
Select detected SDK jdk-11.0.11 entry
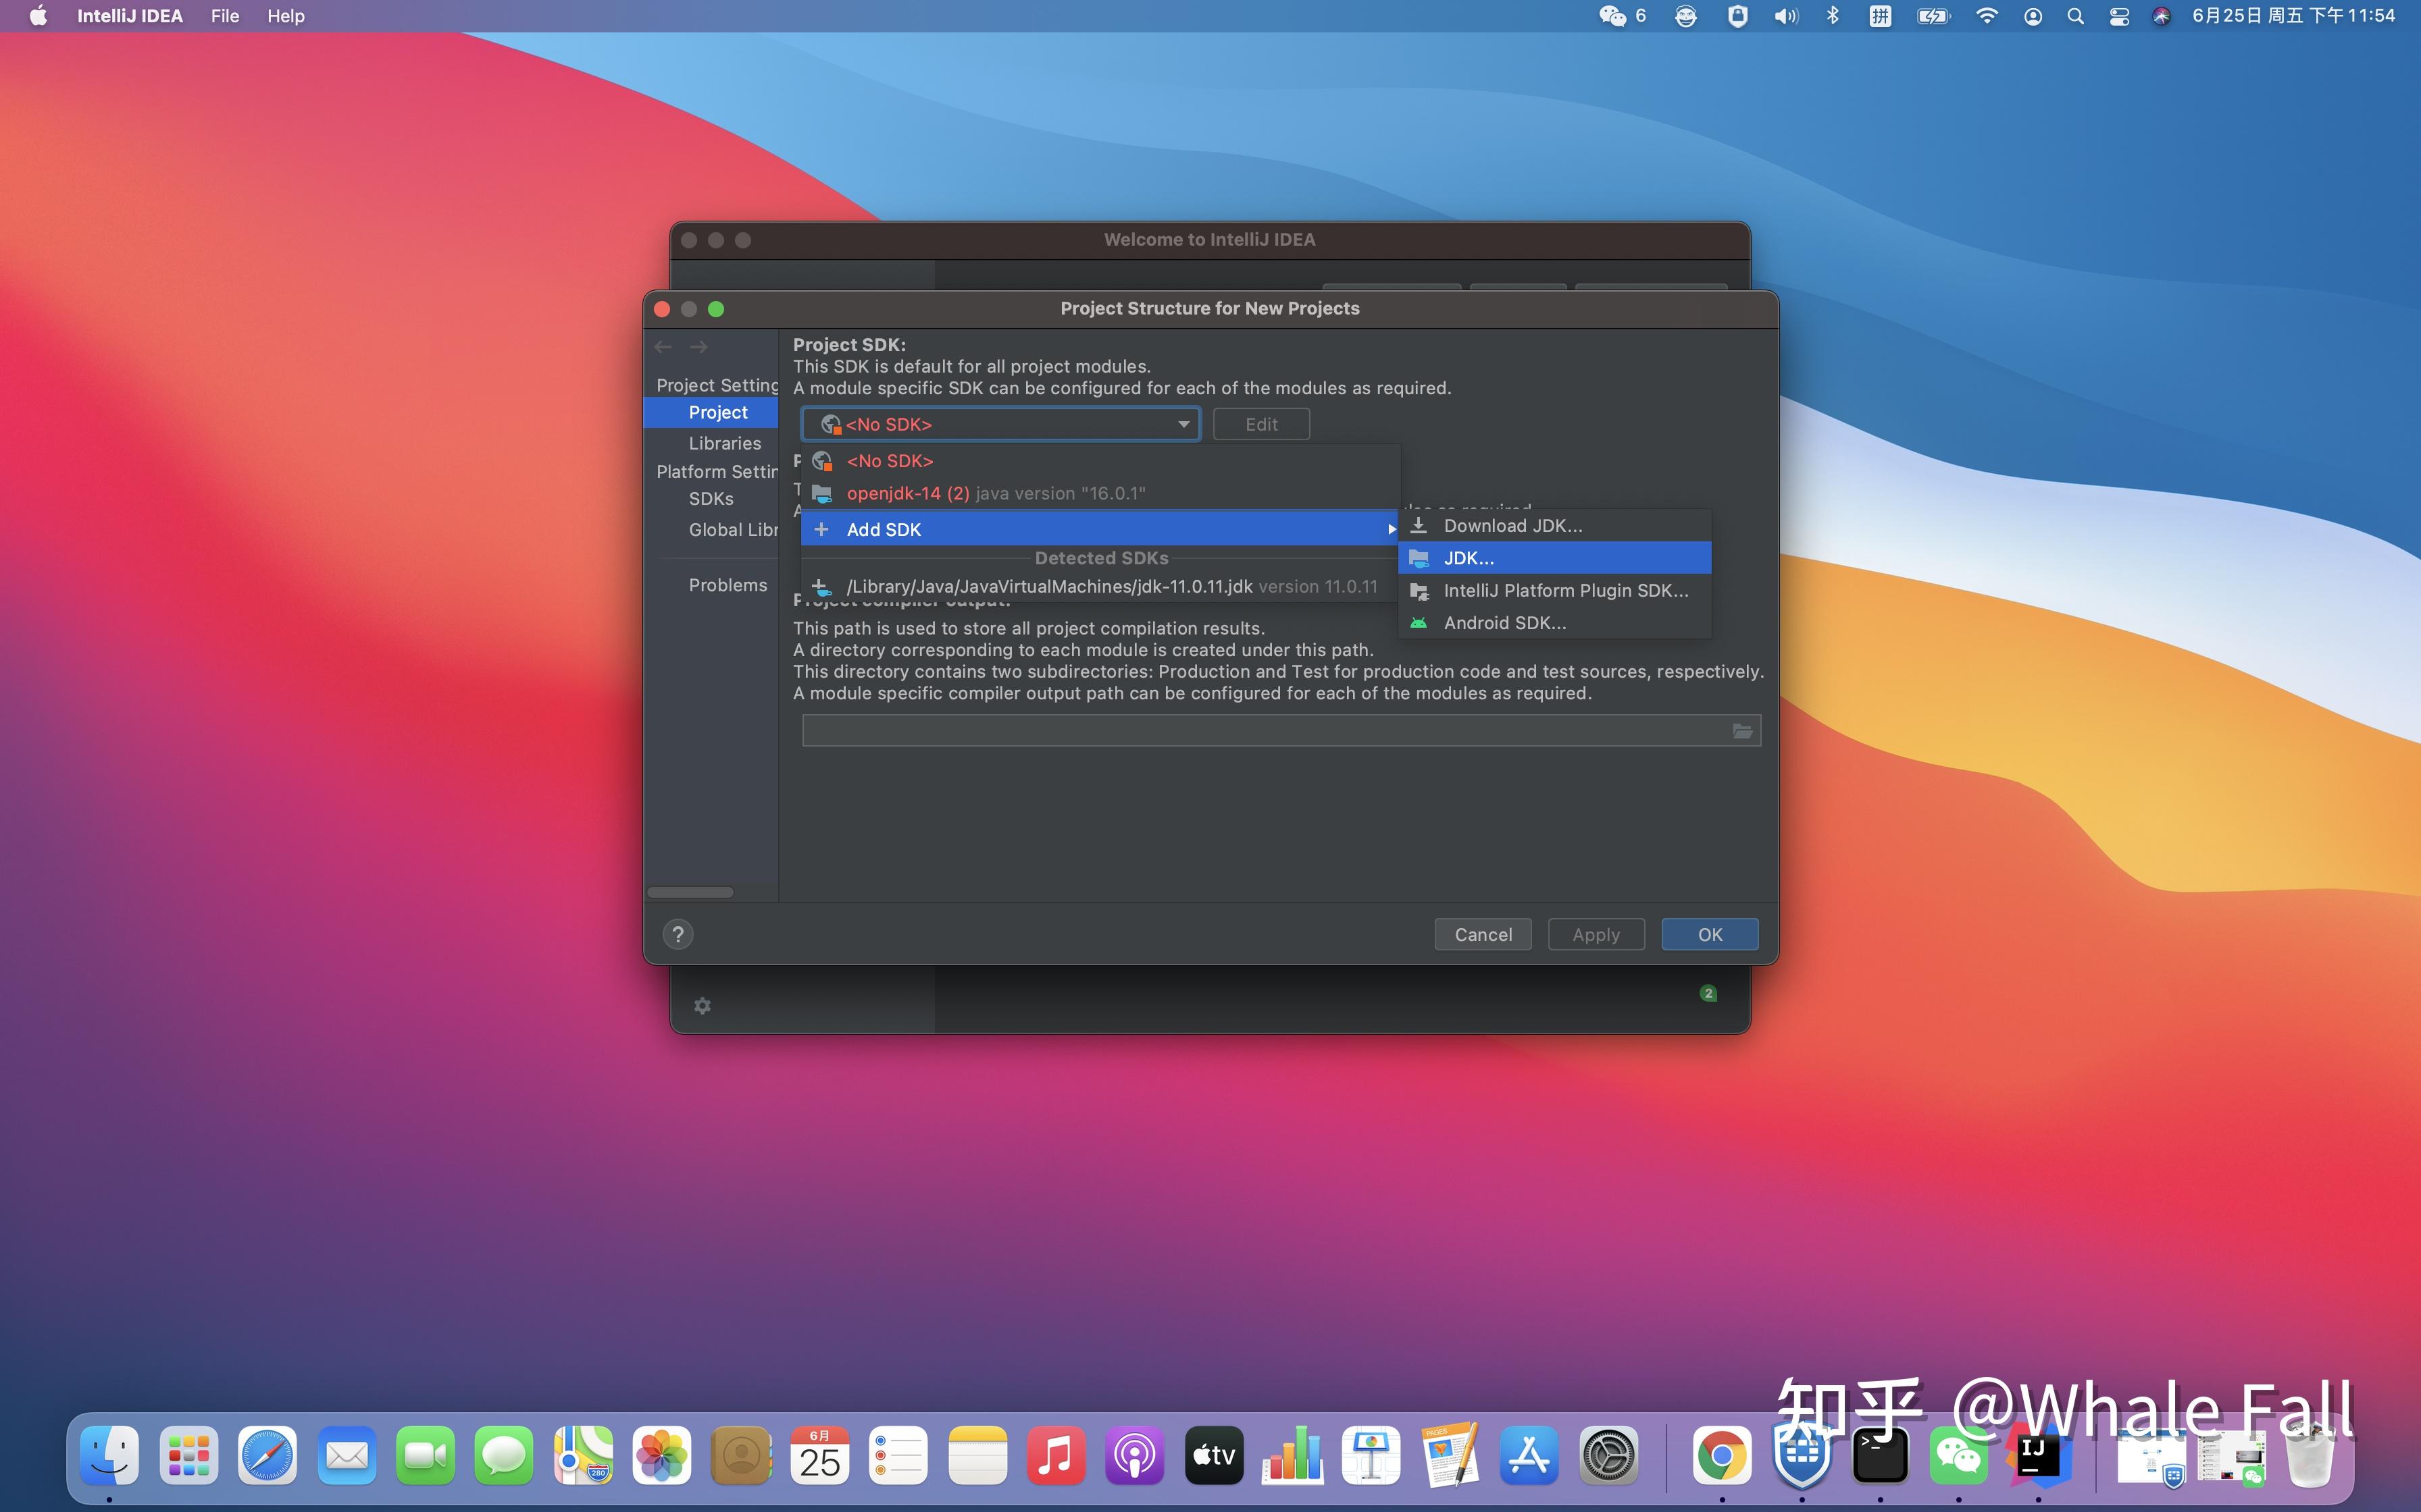(x=1048, y=586)
